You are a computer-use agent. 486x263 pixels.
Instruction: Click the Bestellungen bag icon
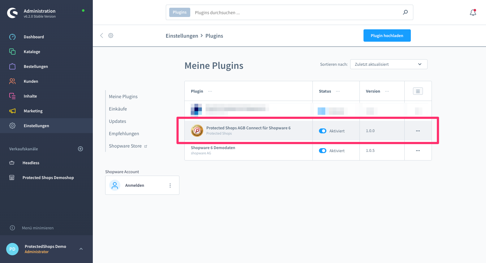12,66
